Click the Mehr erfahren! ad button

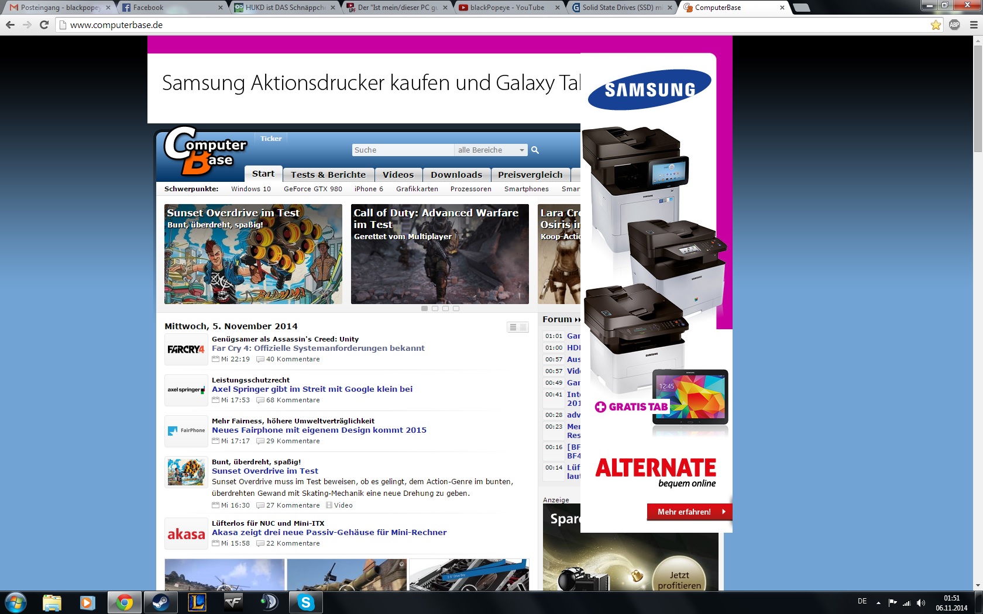[689, 512]
